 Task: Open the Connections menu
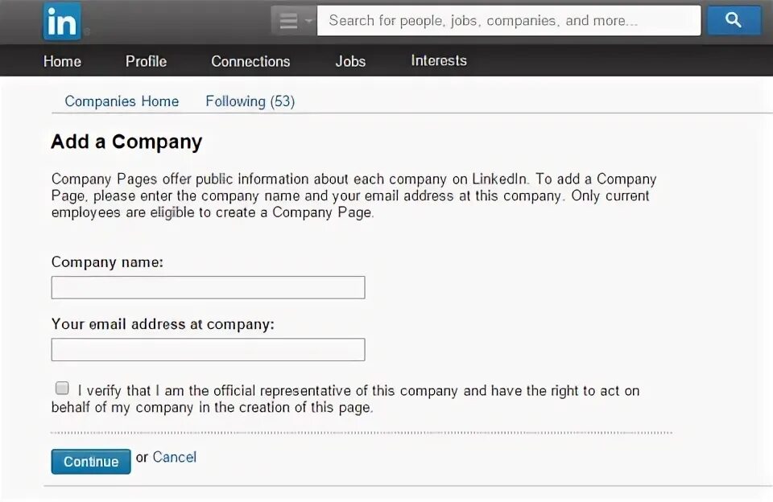(250, 61)
